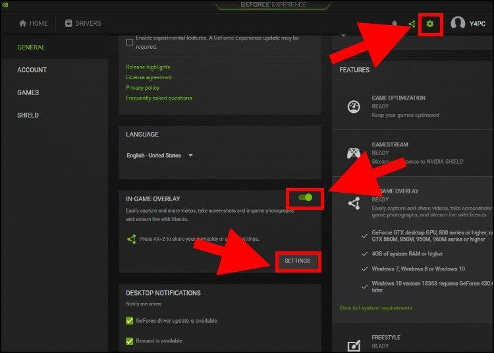Click the In-Game Overlay share icon in Features
The image size is (494, 353).
tap(354, 203)
